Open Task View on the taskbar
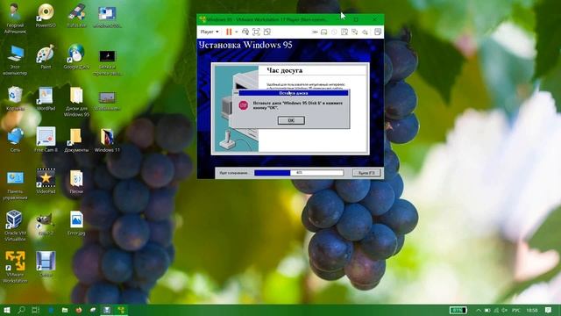561x316 pixels. (x=36, y=310)
